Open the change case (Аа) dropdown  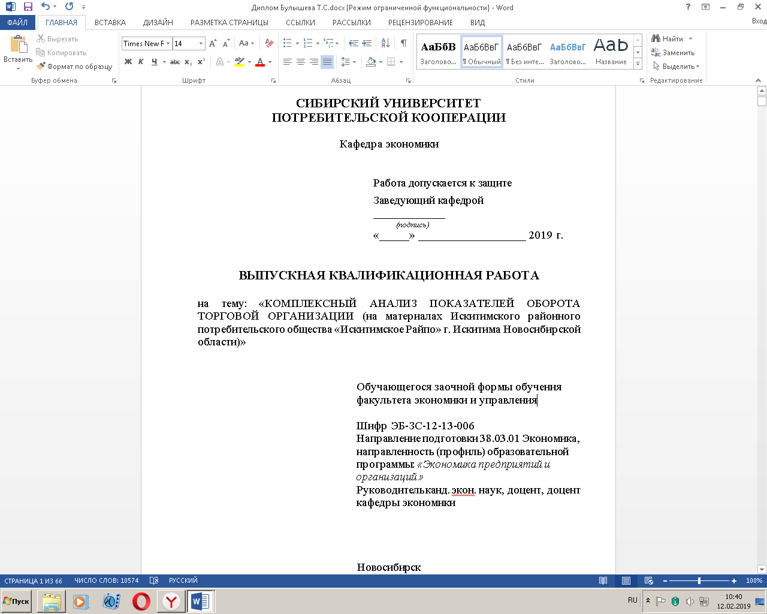click(x=246, y=44)
